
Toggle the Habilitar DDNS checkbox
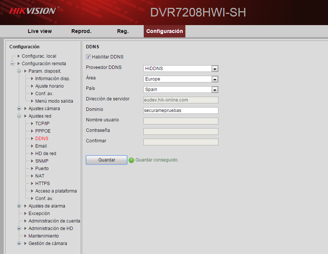click(x=88, y=57)
